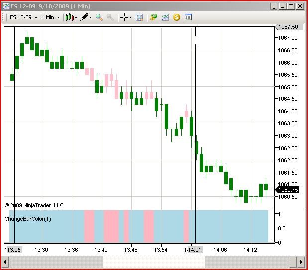
Task: Open the chart style candlestick icon
Action: click(x=70, y=17)
